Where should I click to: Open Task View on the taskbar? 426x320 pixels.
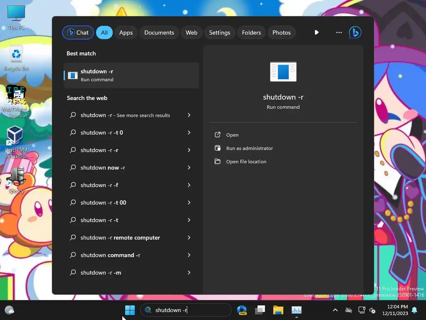pyautogui.click(x=260, y=310)
